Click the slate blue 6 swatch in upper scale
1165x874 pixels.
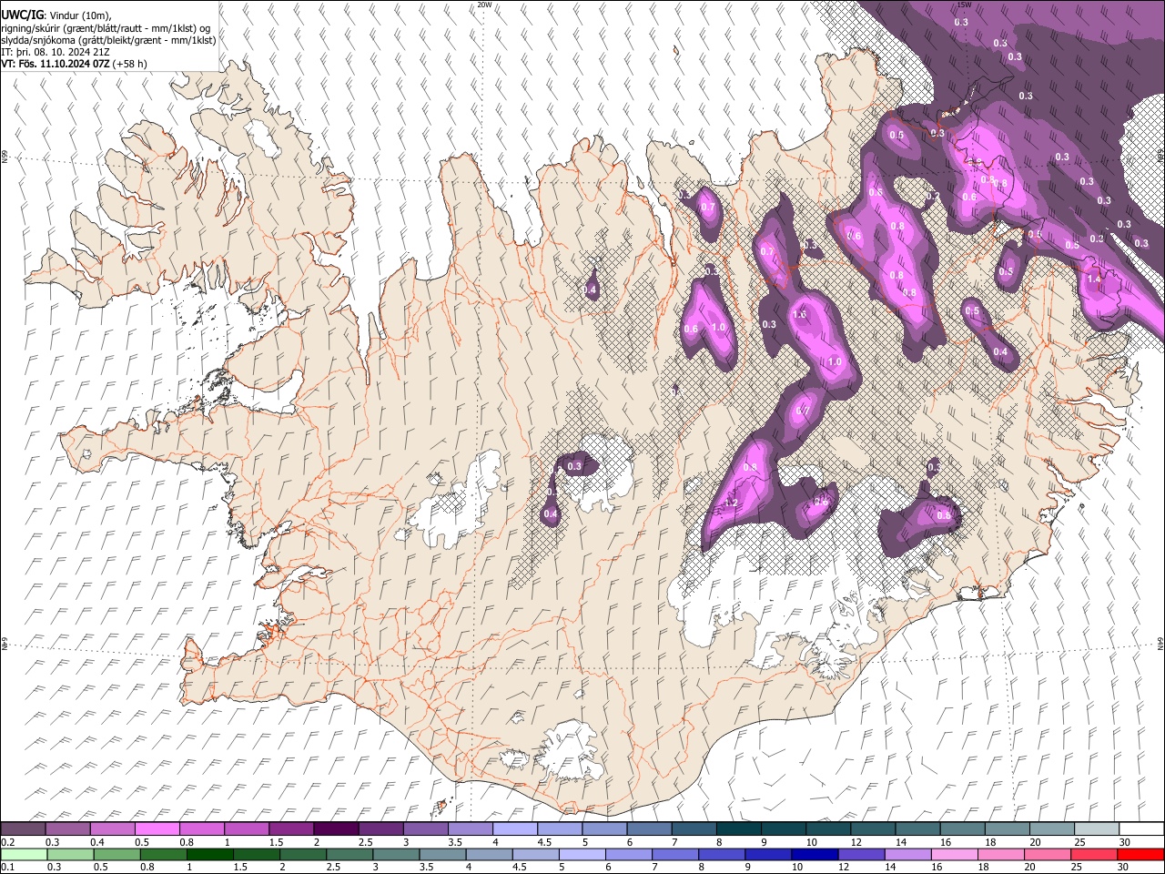(x=649, y=829)
